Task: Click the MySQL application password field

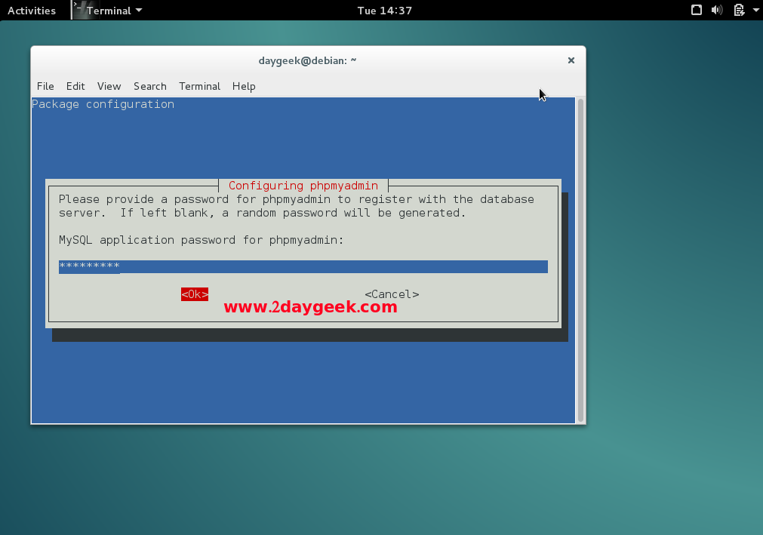Action: (303, 266)
